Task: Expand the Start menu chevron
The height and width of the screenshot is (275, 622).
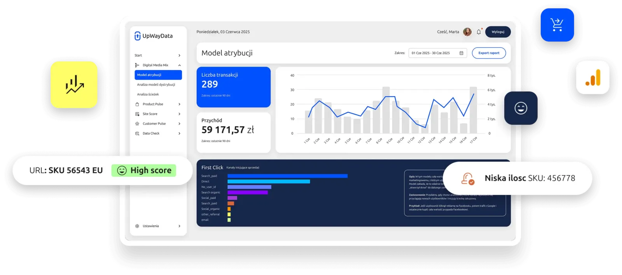Action: [179, 55]
